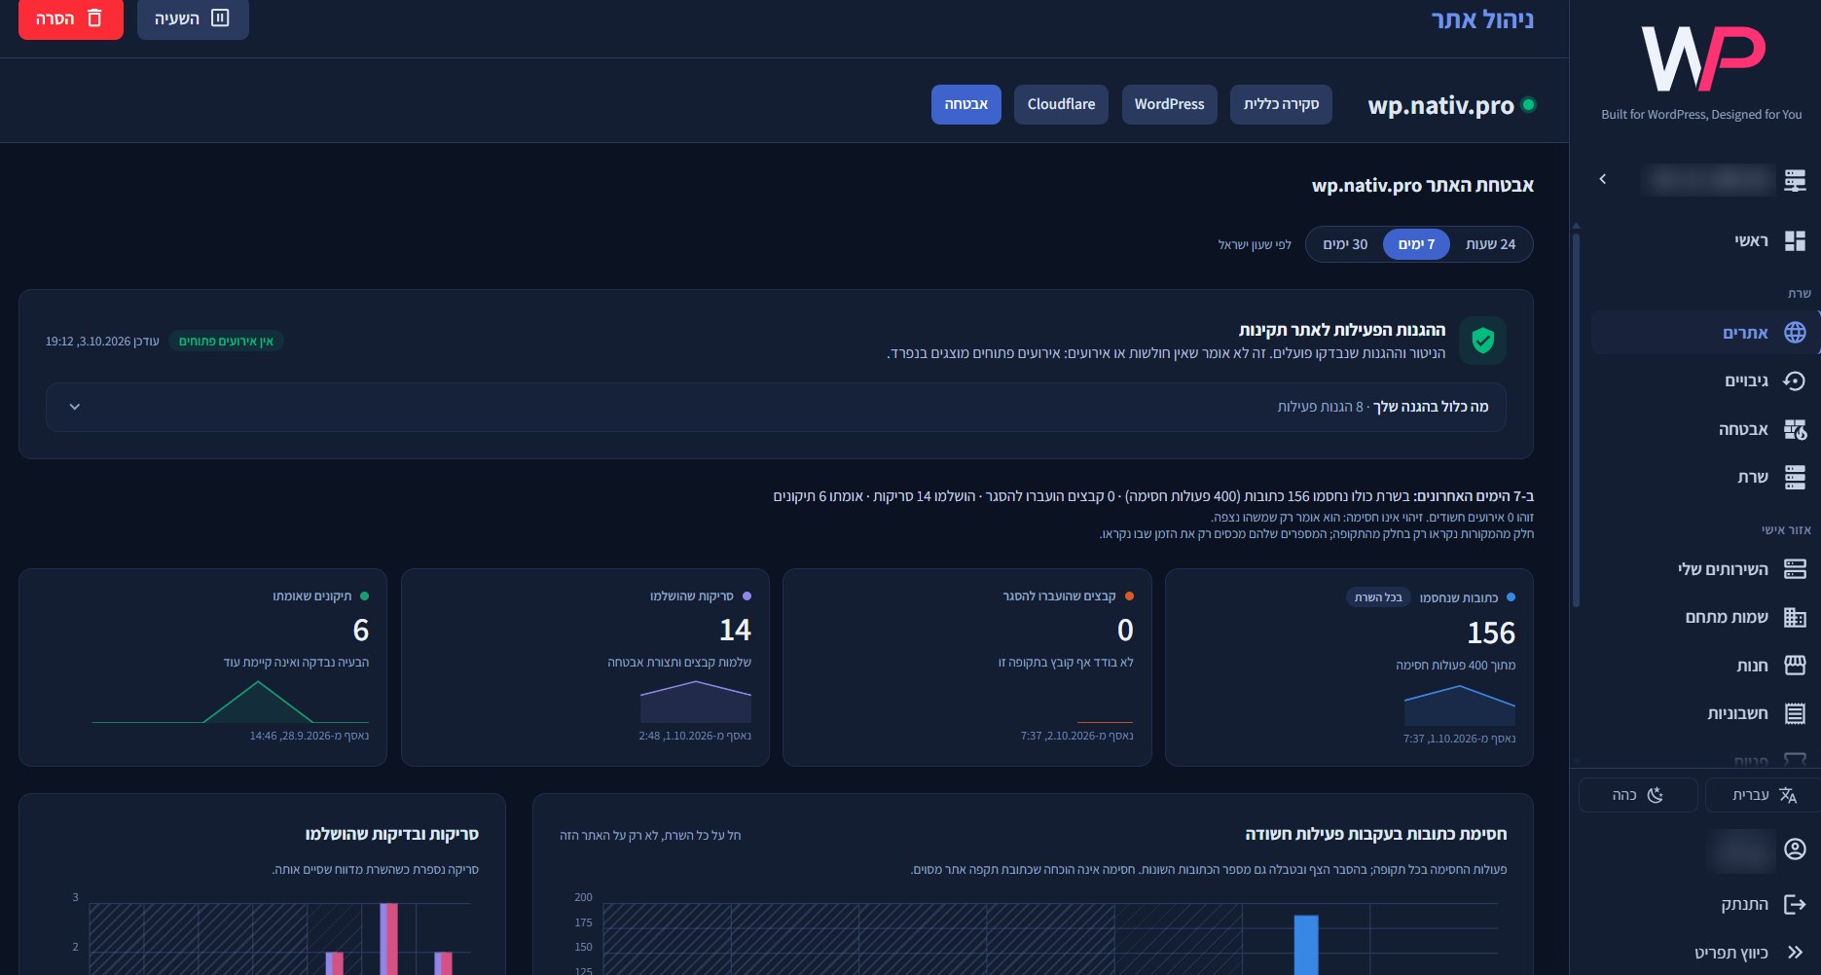This screenshot has height=975, width=1821.
Task: Select the אתרים globe icon
Action: 1795,333
